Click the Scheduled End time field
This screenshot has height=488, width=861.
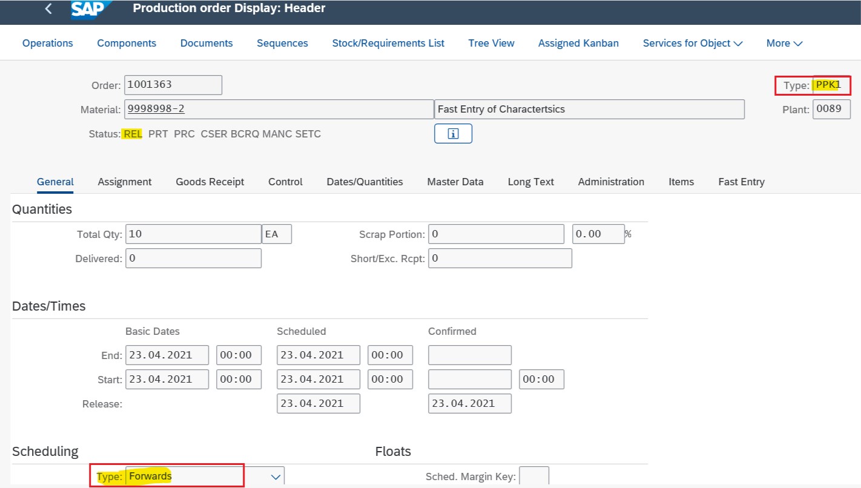390,355
